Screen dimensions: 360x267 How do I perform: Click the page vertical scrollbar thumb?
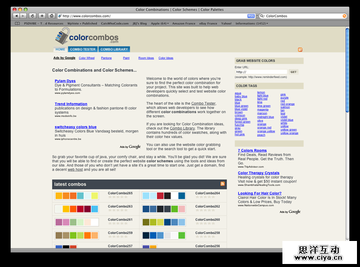347,70
